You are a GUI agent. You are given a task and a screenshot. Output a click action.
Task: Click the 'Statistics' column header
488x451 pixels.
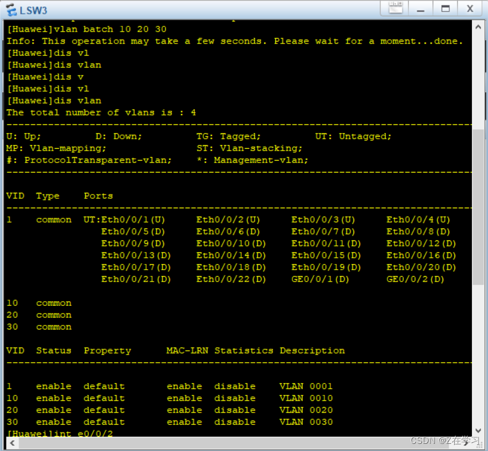click(x=244, y=350)
